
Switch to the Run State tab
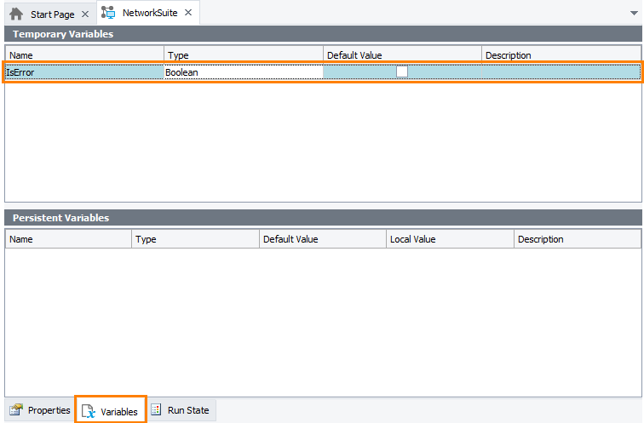187,410
